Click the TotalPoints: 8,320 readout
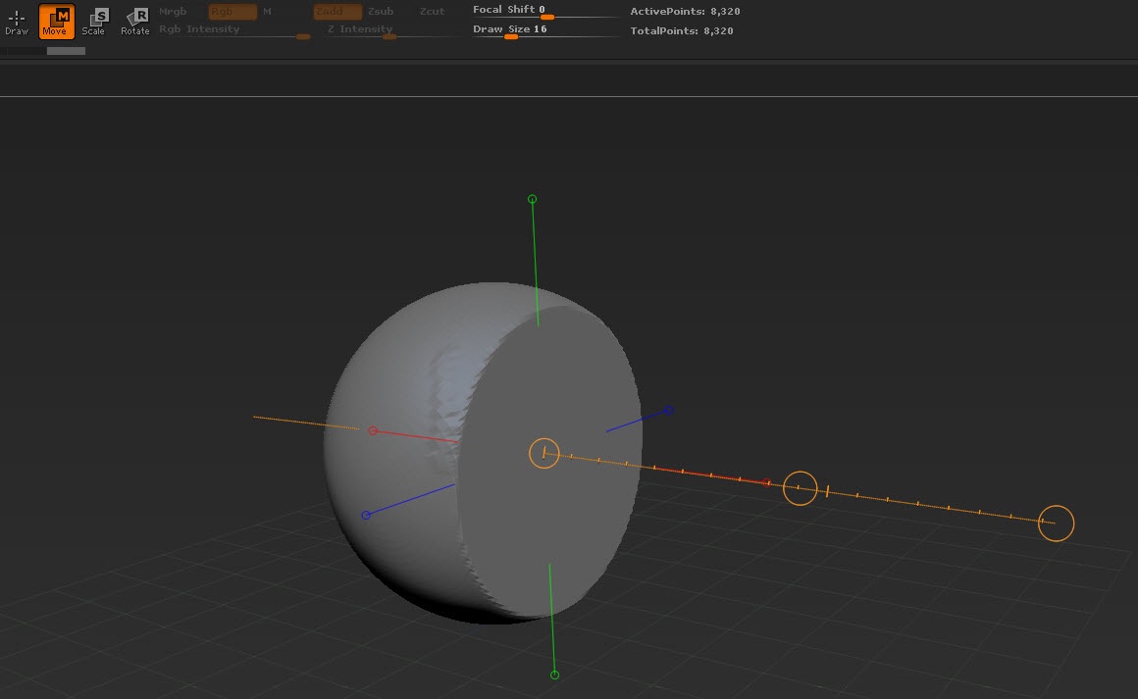Screen dimensions: 1138x699 [x=682, y=31]
